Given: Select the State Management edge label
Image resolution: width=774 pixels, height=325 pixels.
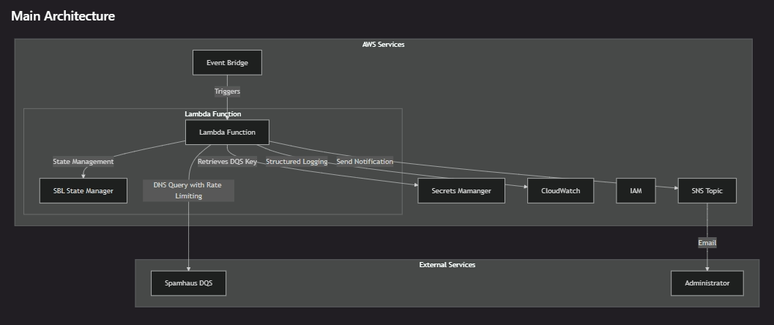Looking at the screenshot, I should (83, 162).
